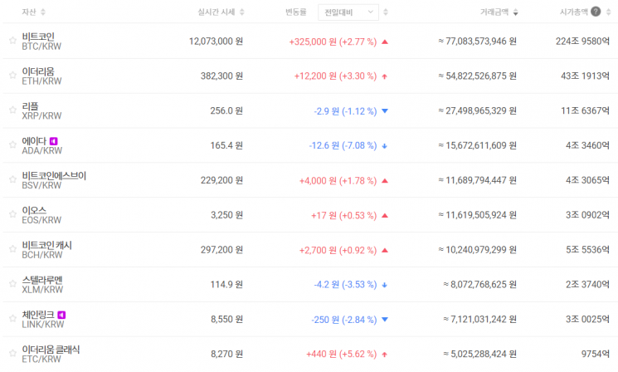This screenshot has width=618, height=372.
Task: Click 실시간 시세 column header
Action: coord(217,12)
